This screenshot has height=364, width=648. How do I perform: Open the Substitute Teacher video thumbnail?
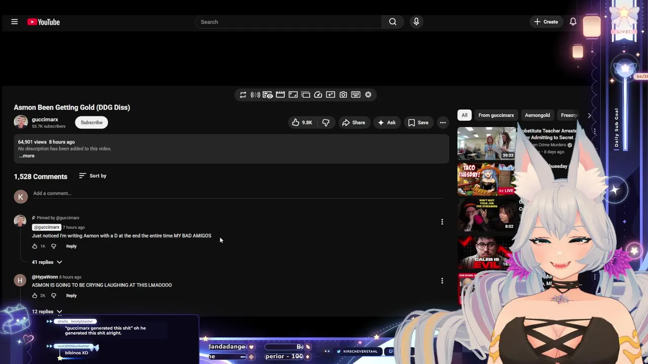point(487,143)
